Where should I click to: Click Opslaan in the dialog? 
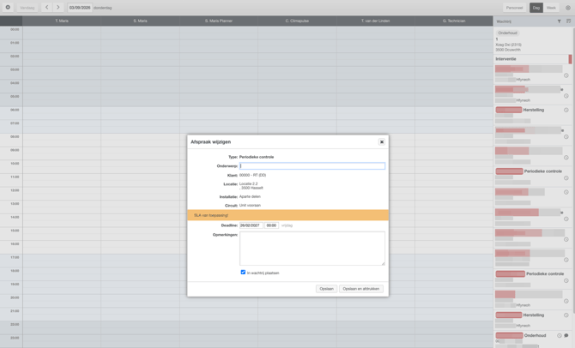coord(326,289)
